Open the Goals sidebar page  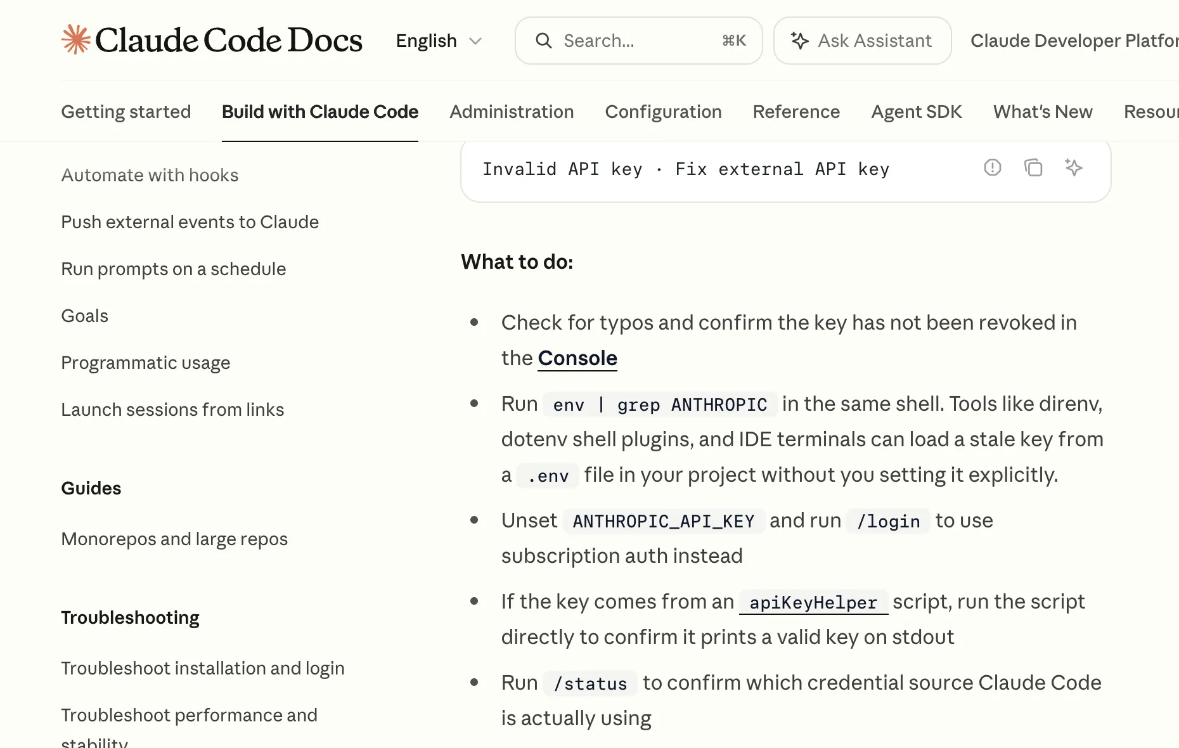(84, 316)
